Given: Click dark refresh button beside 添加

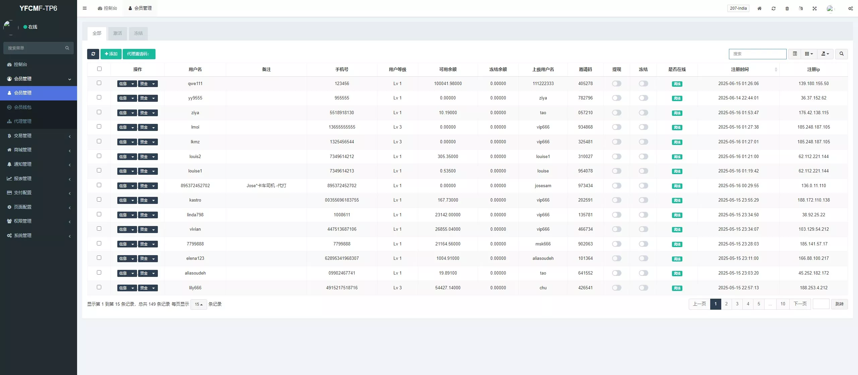Looking at the screenshot, I should click(x=93, y=54).
